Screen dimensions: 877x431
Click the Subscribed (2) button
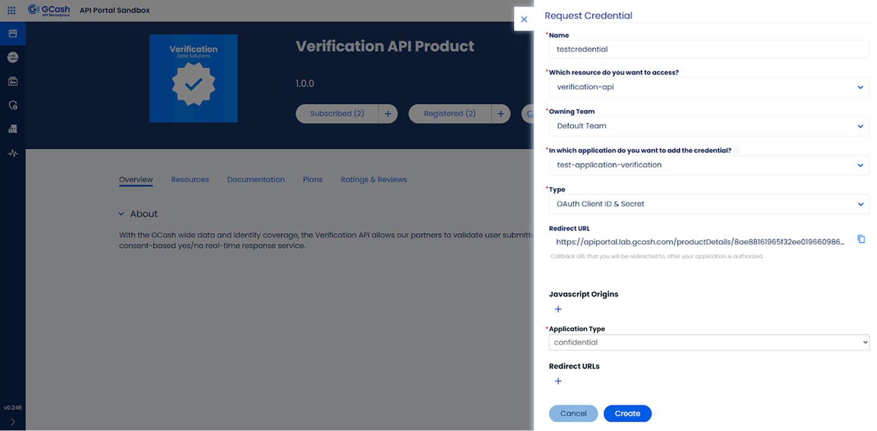pos(337,114)
